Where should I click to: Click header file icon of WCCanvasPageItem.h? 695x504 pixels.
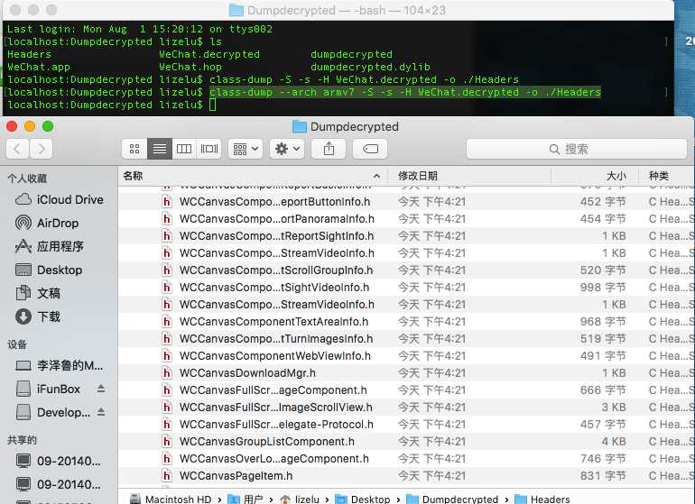click(x=167, y=476)
